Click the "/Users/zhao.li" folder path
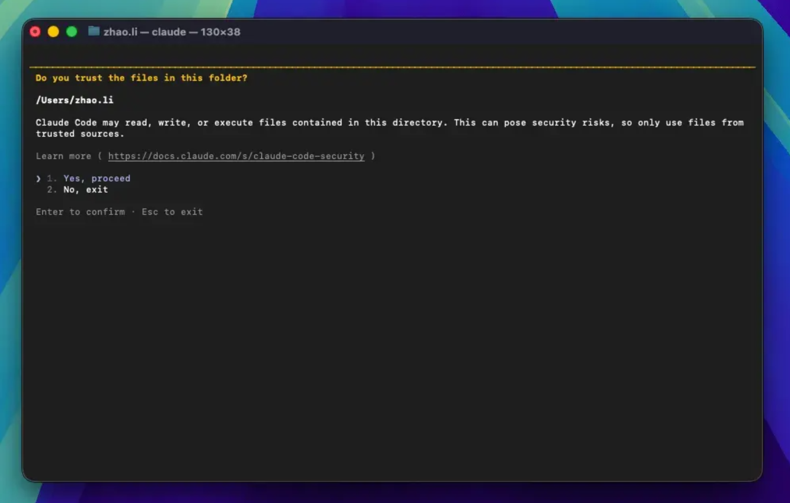790x503 pixels. 74,100
